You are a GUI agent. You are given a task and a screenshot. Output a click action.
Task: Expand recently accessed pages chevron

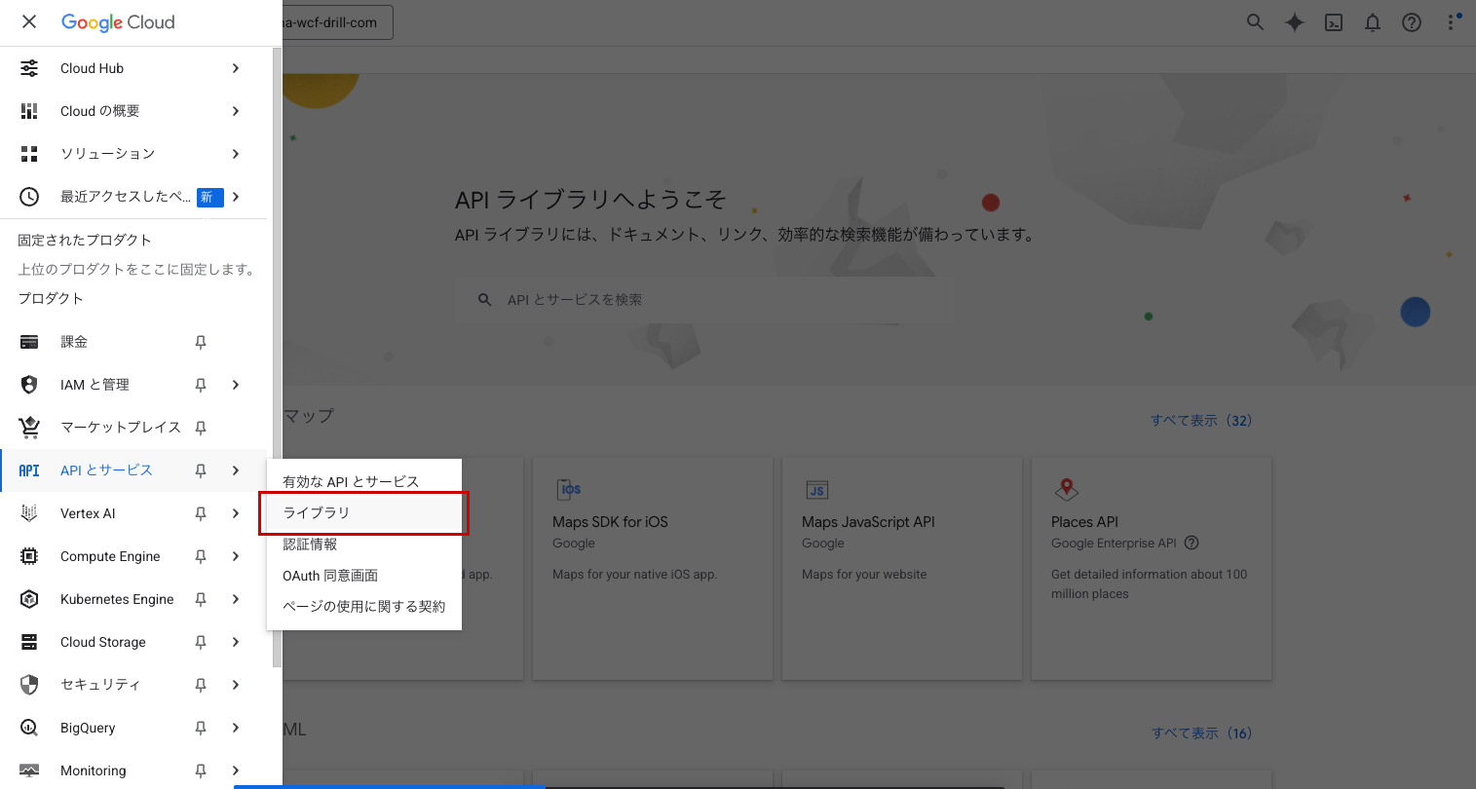pos(236,197)
